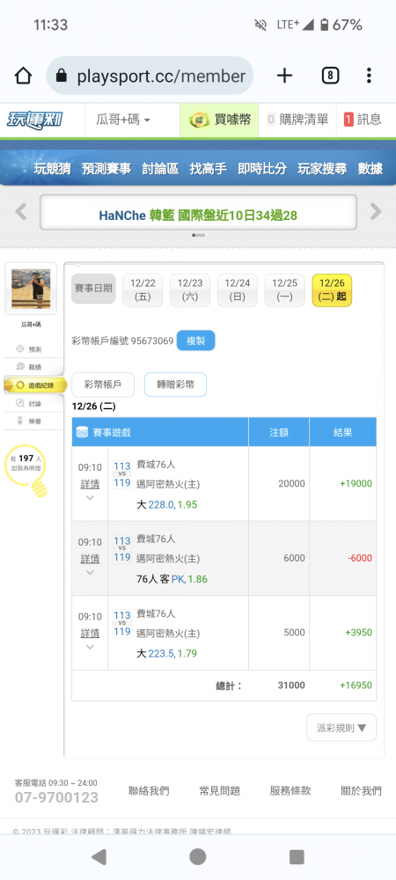Click the +3950 result value
Viewport: 396px width, 880px height.
(x=358, y=633)
